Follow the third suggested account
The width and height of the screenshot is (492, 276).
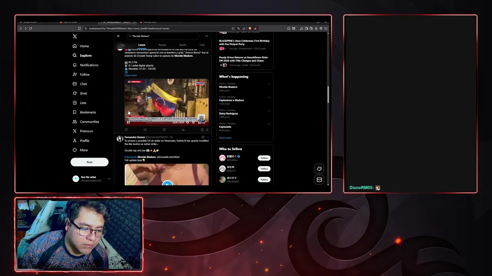(264, 179)
